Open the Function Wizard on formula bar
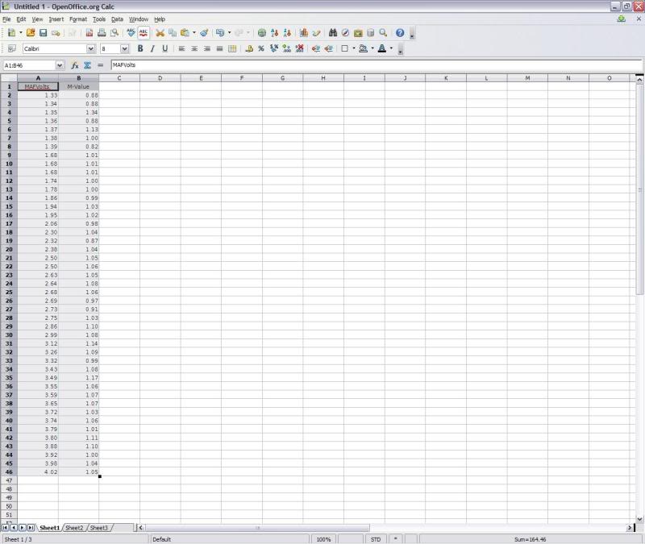Viewport: 645px width, 544px height. click(76, 65)
